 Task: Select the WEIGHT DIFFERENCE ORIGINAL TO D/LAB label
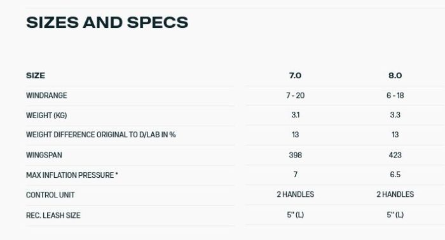point(101,135)
